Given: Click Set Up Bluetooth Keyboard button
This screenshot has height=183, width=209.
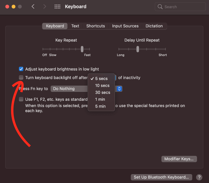Looking at the screenshot, I should click(x=161, y=177).
